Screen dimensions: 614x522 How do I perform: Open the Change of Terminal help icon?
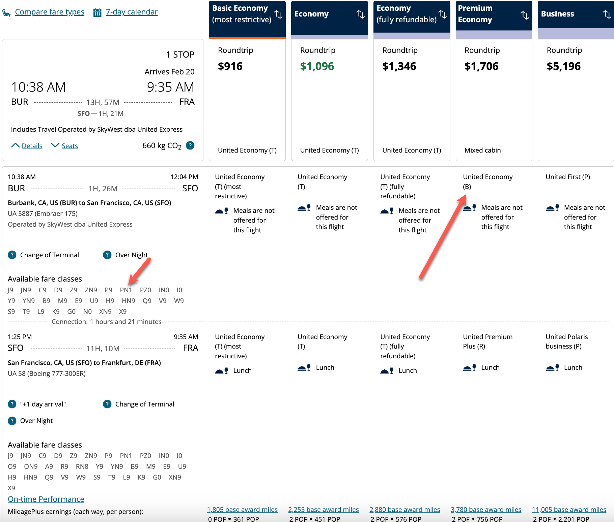coord(12,255)
